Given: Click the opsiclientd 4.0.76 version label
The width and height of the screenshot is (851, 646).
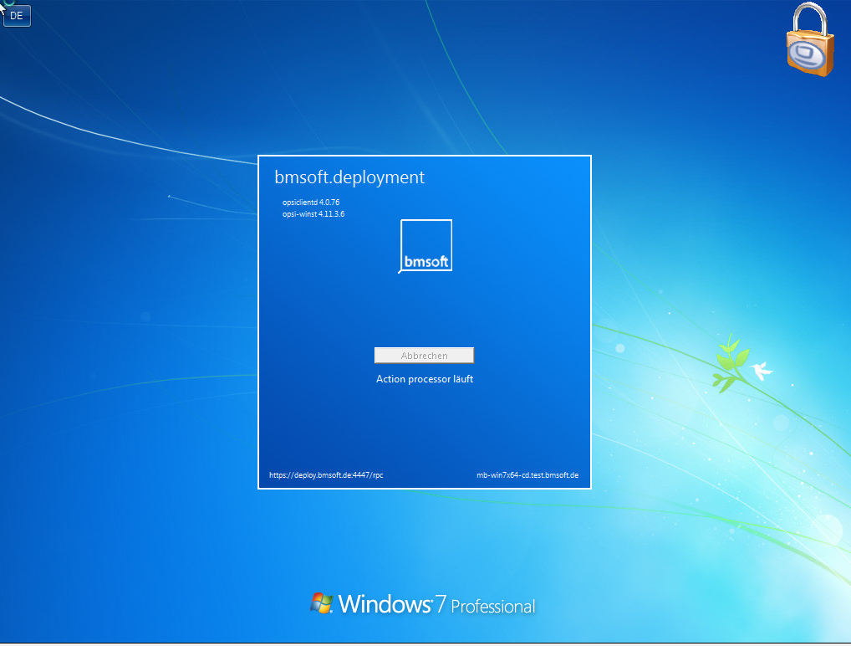Looking at the screenshot, I should coord(311,203).
